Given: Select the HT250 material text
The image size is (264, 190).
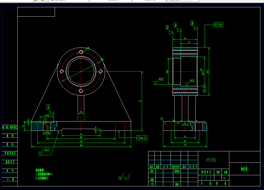Looking at the screenshot, I should 211,160.
